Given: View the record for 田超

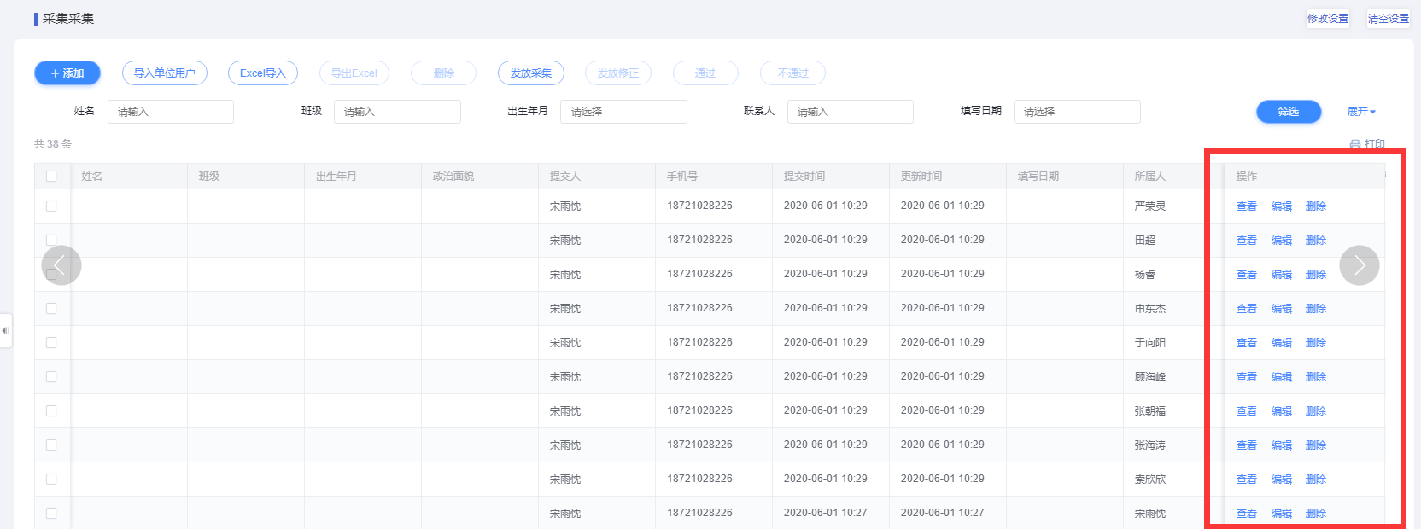Looking at the screenshot, I should tap(1247, 241).
